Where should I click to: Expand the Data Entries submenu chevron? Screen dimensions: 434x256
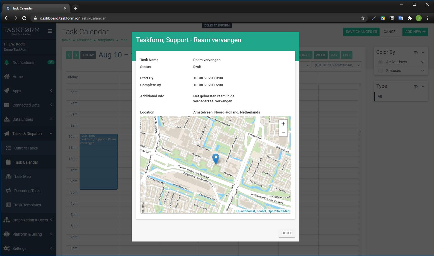(51, 119)
